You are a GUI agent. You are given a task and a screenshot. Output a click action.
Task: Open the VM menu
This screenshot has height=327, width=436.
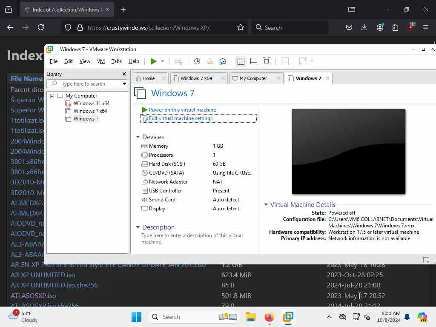tap(101, 61)
